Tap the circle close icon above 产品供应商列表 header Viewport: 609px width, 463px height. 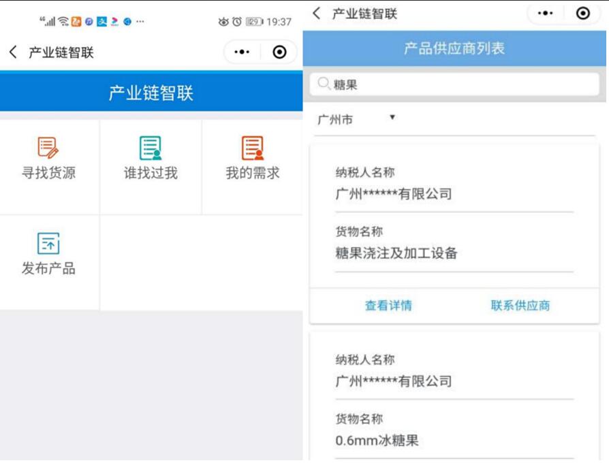(582, 14)
